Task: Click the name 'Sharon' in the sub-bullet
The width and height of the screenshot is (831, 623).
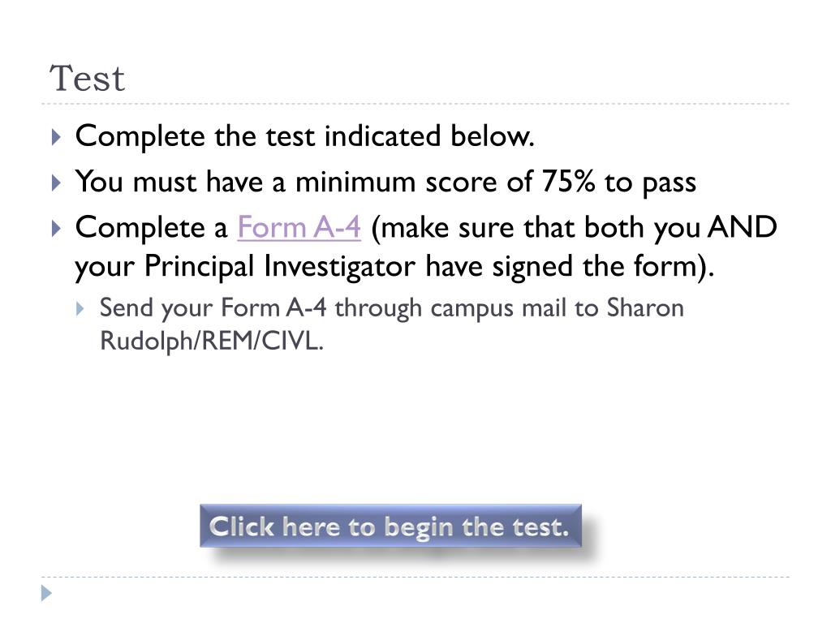Action: tap(645, 307)
